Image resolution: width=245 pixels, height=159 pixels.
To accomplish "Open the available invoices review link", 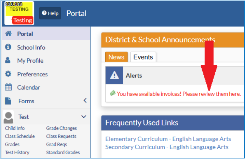I will (179, 94).
